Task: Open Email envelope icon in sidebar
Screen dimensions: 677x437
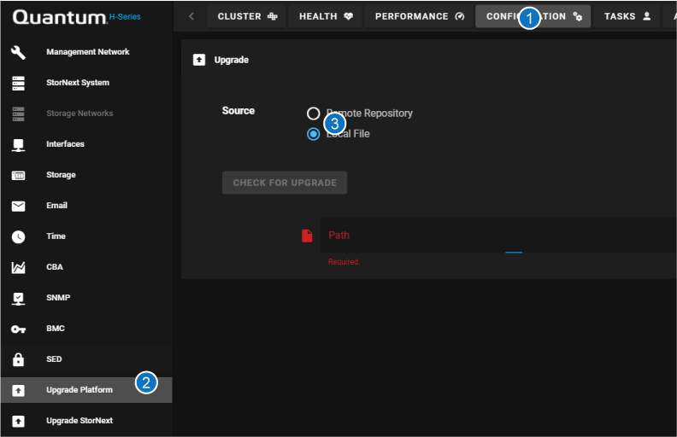Action: 18,206
